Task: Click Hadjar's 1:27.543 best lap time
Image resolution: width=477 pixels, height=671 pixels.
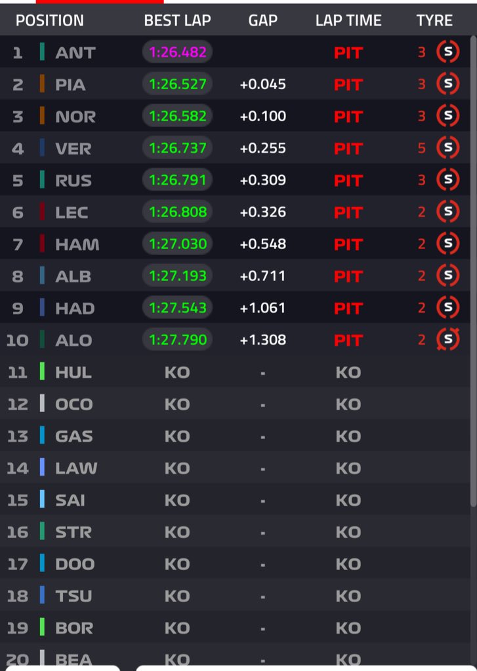Action: (x=177, y=308)
